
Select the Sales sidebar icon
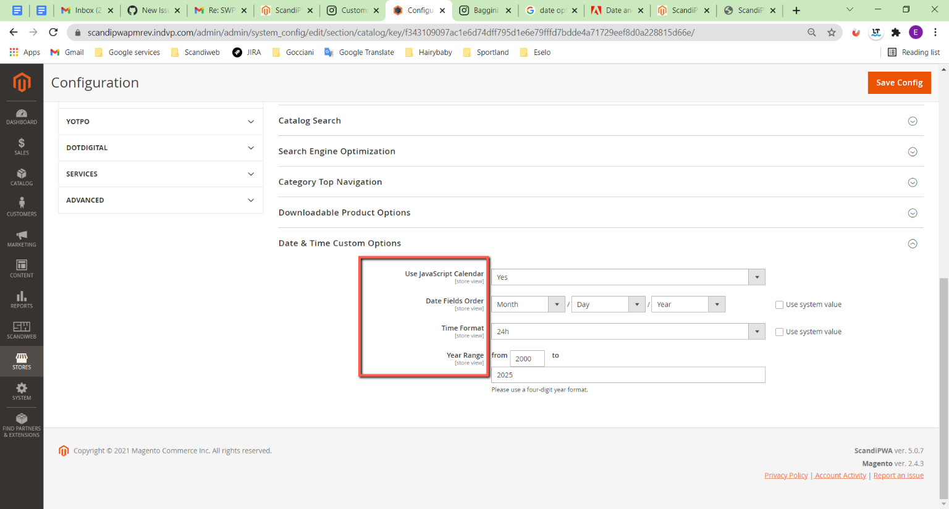22,147
